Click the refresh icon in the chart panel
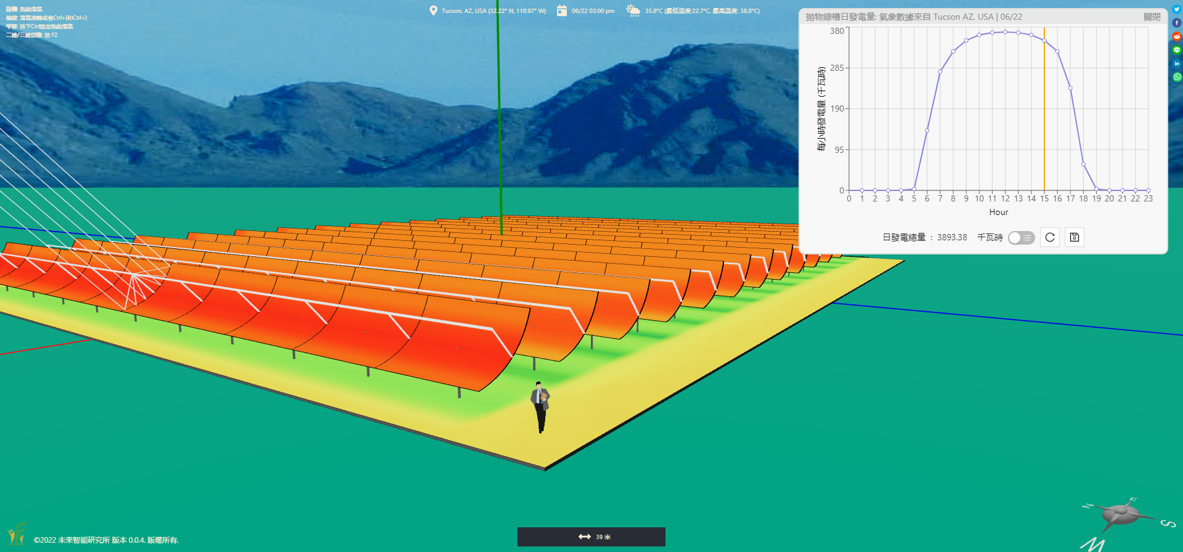1183x552 pixels. click(1050, 237)
